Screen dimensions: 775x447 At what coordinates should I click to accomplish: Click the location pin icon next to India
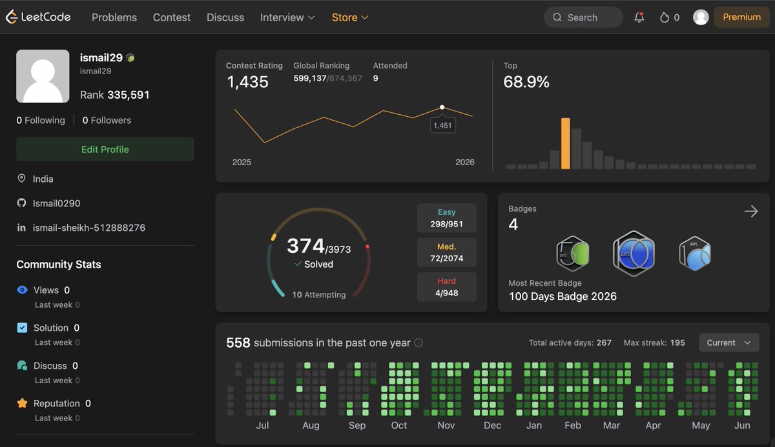[x=21, y=179]
